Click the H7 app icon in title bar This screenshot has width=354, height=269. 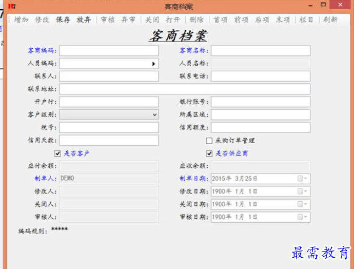click(x=12, y=6)
